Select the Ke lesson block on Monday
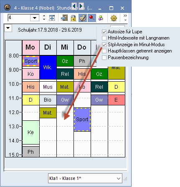This screenshot has width=180, height=187. point(31,132)
